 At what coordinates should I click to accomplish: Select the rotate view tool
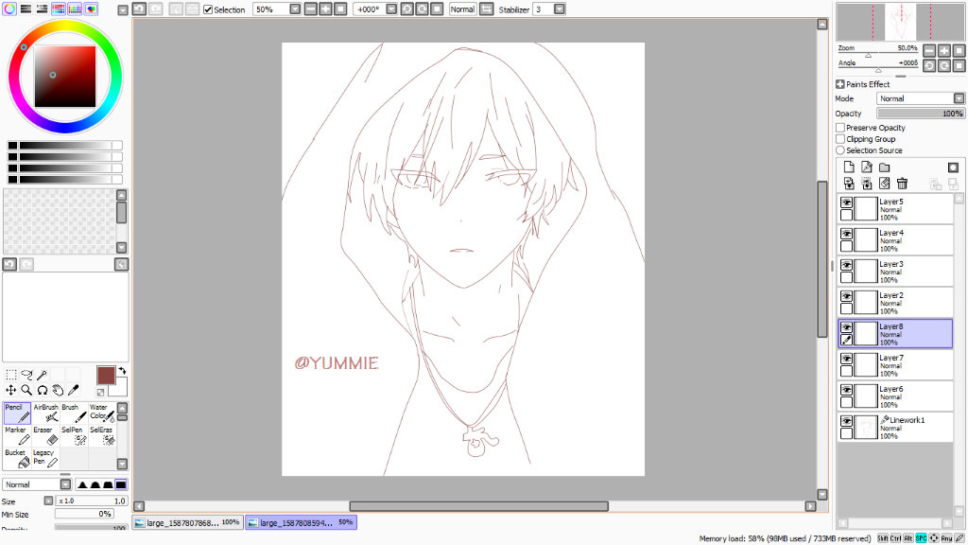pos(42,390)
